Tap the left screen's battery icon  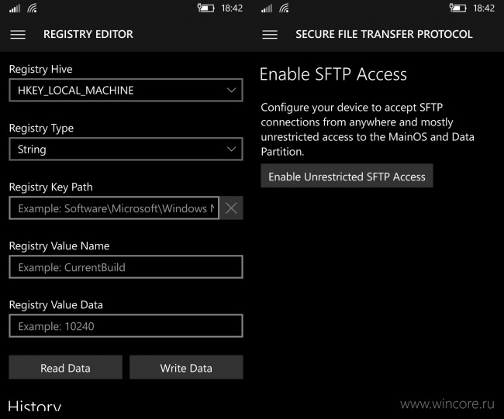(x=205, y=8)
